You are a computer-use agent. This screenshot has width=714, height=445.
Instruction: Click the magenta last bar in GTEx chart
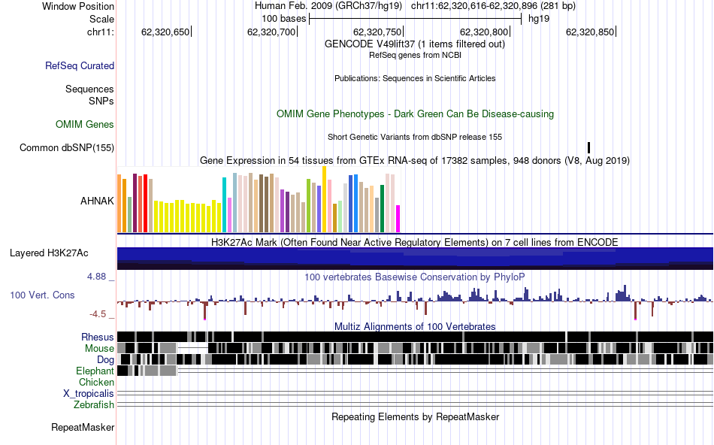tap(398, 219)
